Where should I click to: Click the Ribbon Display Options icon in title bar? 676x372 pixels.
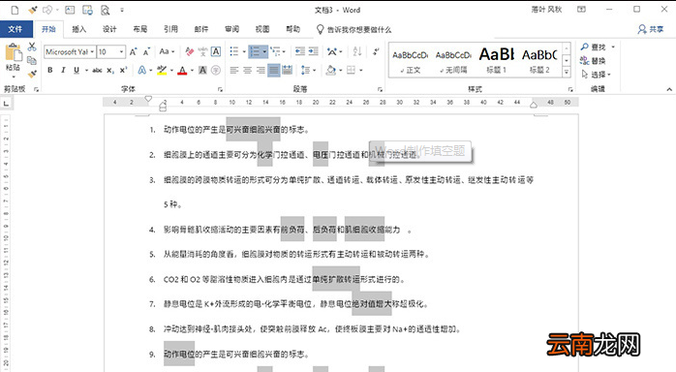(582, 9)
